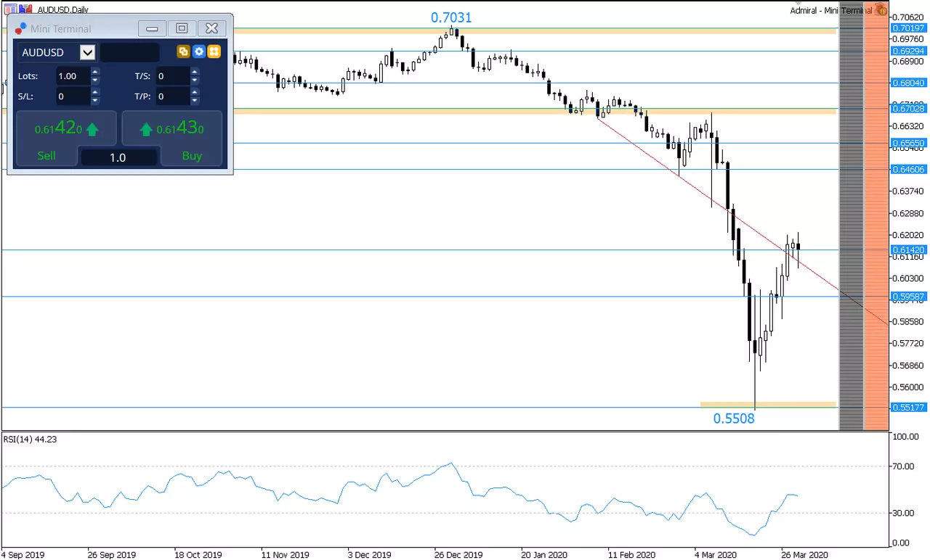The height and width of the screenshot is (560, 930).
Task: Click the empty dark field next to AUDUSD
Action: [129, 52]
